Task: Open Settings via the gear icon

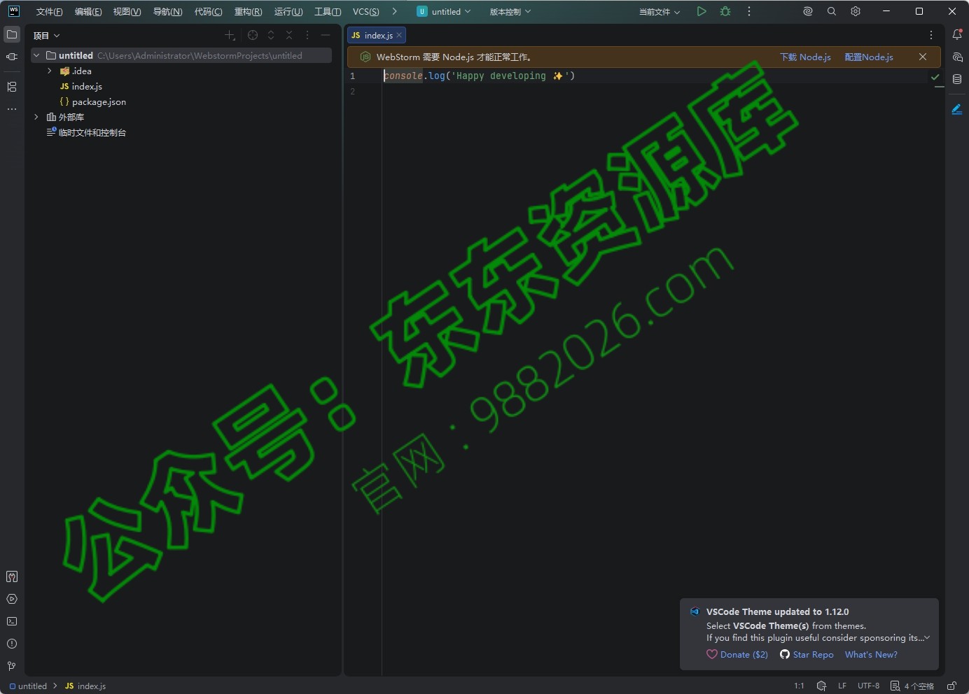Action: [856, 11]
